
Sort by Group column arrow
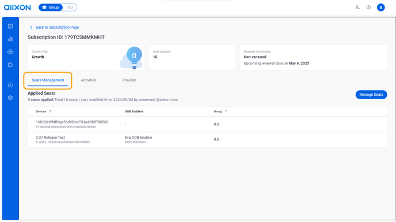pyautogui.click(x=226, y=111)
